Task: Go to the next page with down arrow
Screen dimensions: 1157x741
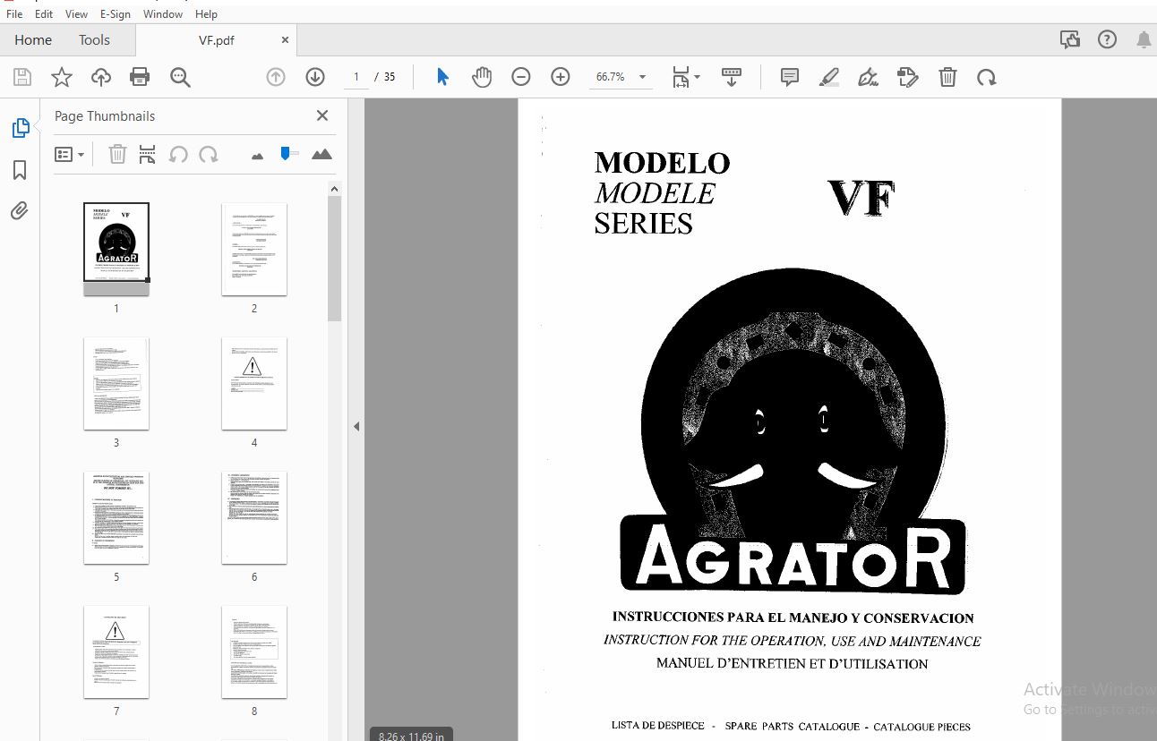Action: [x=315, y=77]
